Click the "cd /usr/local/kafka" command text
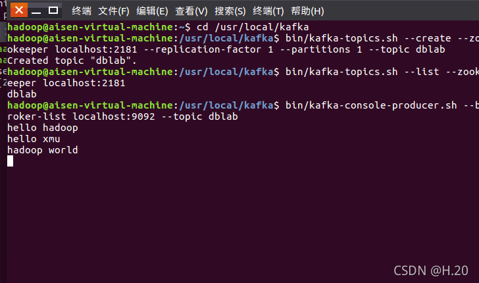 [253, 27]
